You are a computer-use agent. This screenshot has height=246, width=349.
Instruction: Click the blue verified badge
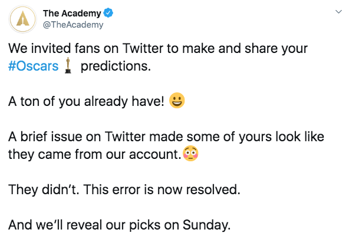108,13
